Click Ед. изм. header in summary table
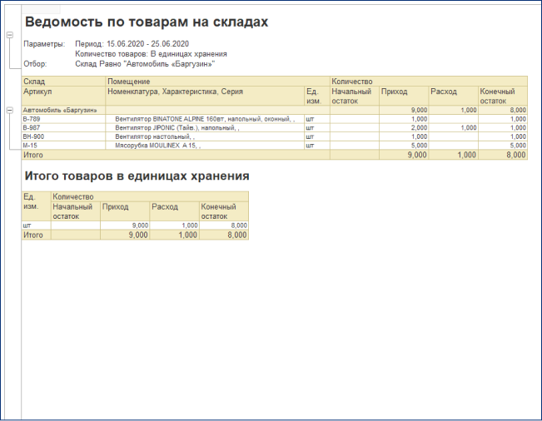 pos(37,206)
